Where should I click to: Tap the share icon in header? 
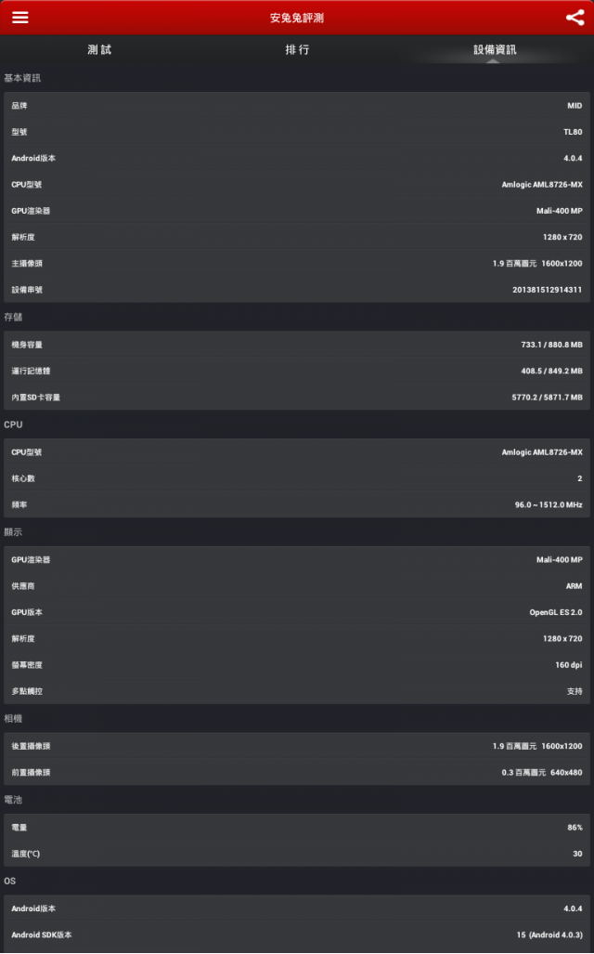[575, 17]
